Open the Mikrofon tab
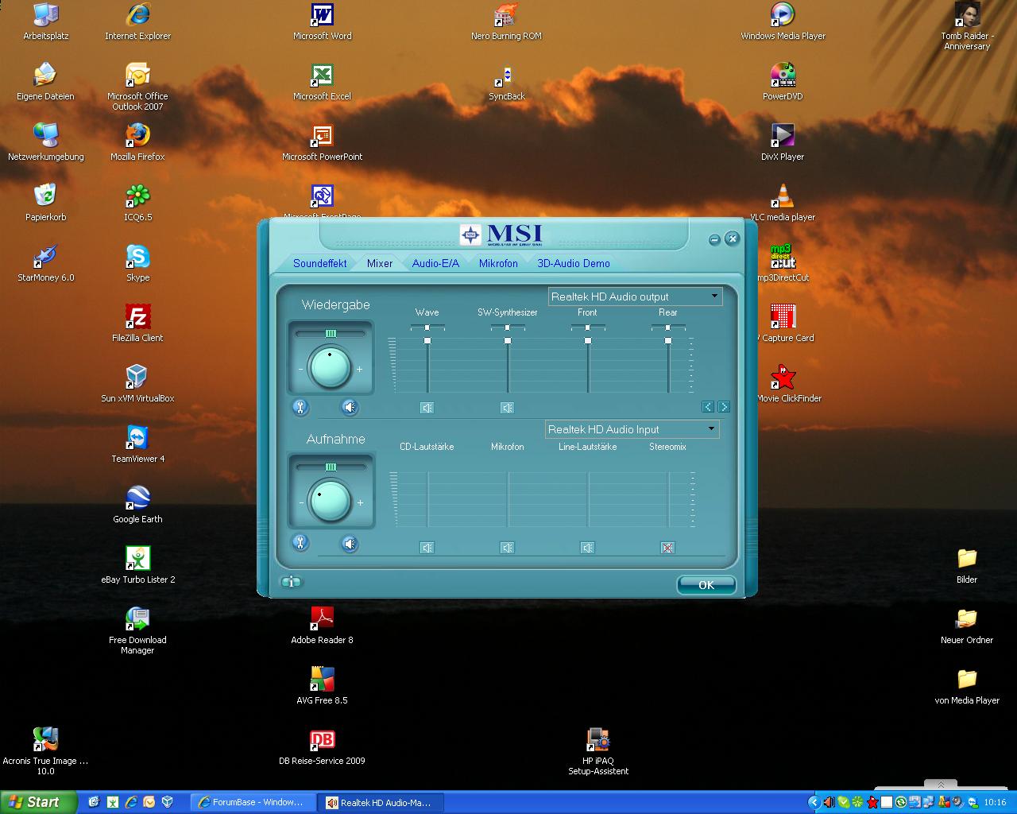The width and height of the screenshot is (1017, 814). tap(498, 263)
